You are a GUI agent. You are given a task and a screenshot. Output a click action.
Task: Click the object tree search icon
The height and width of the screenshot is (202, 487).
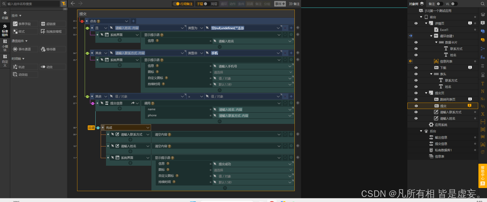(482, 4)
